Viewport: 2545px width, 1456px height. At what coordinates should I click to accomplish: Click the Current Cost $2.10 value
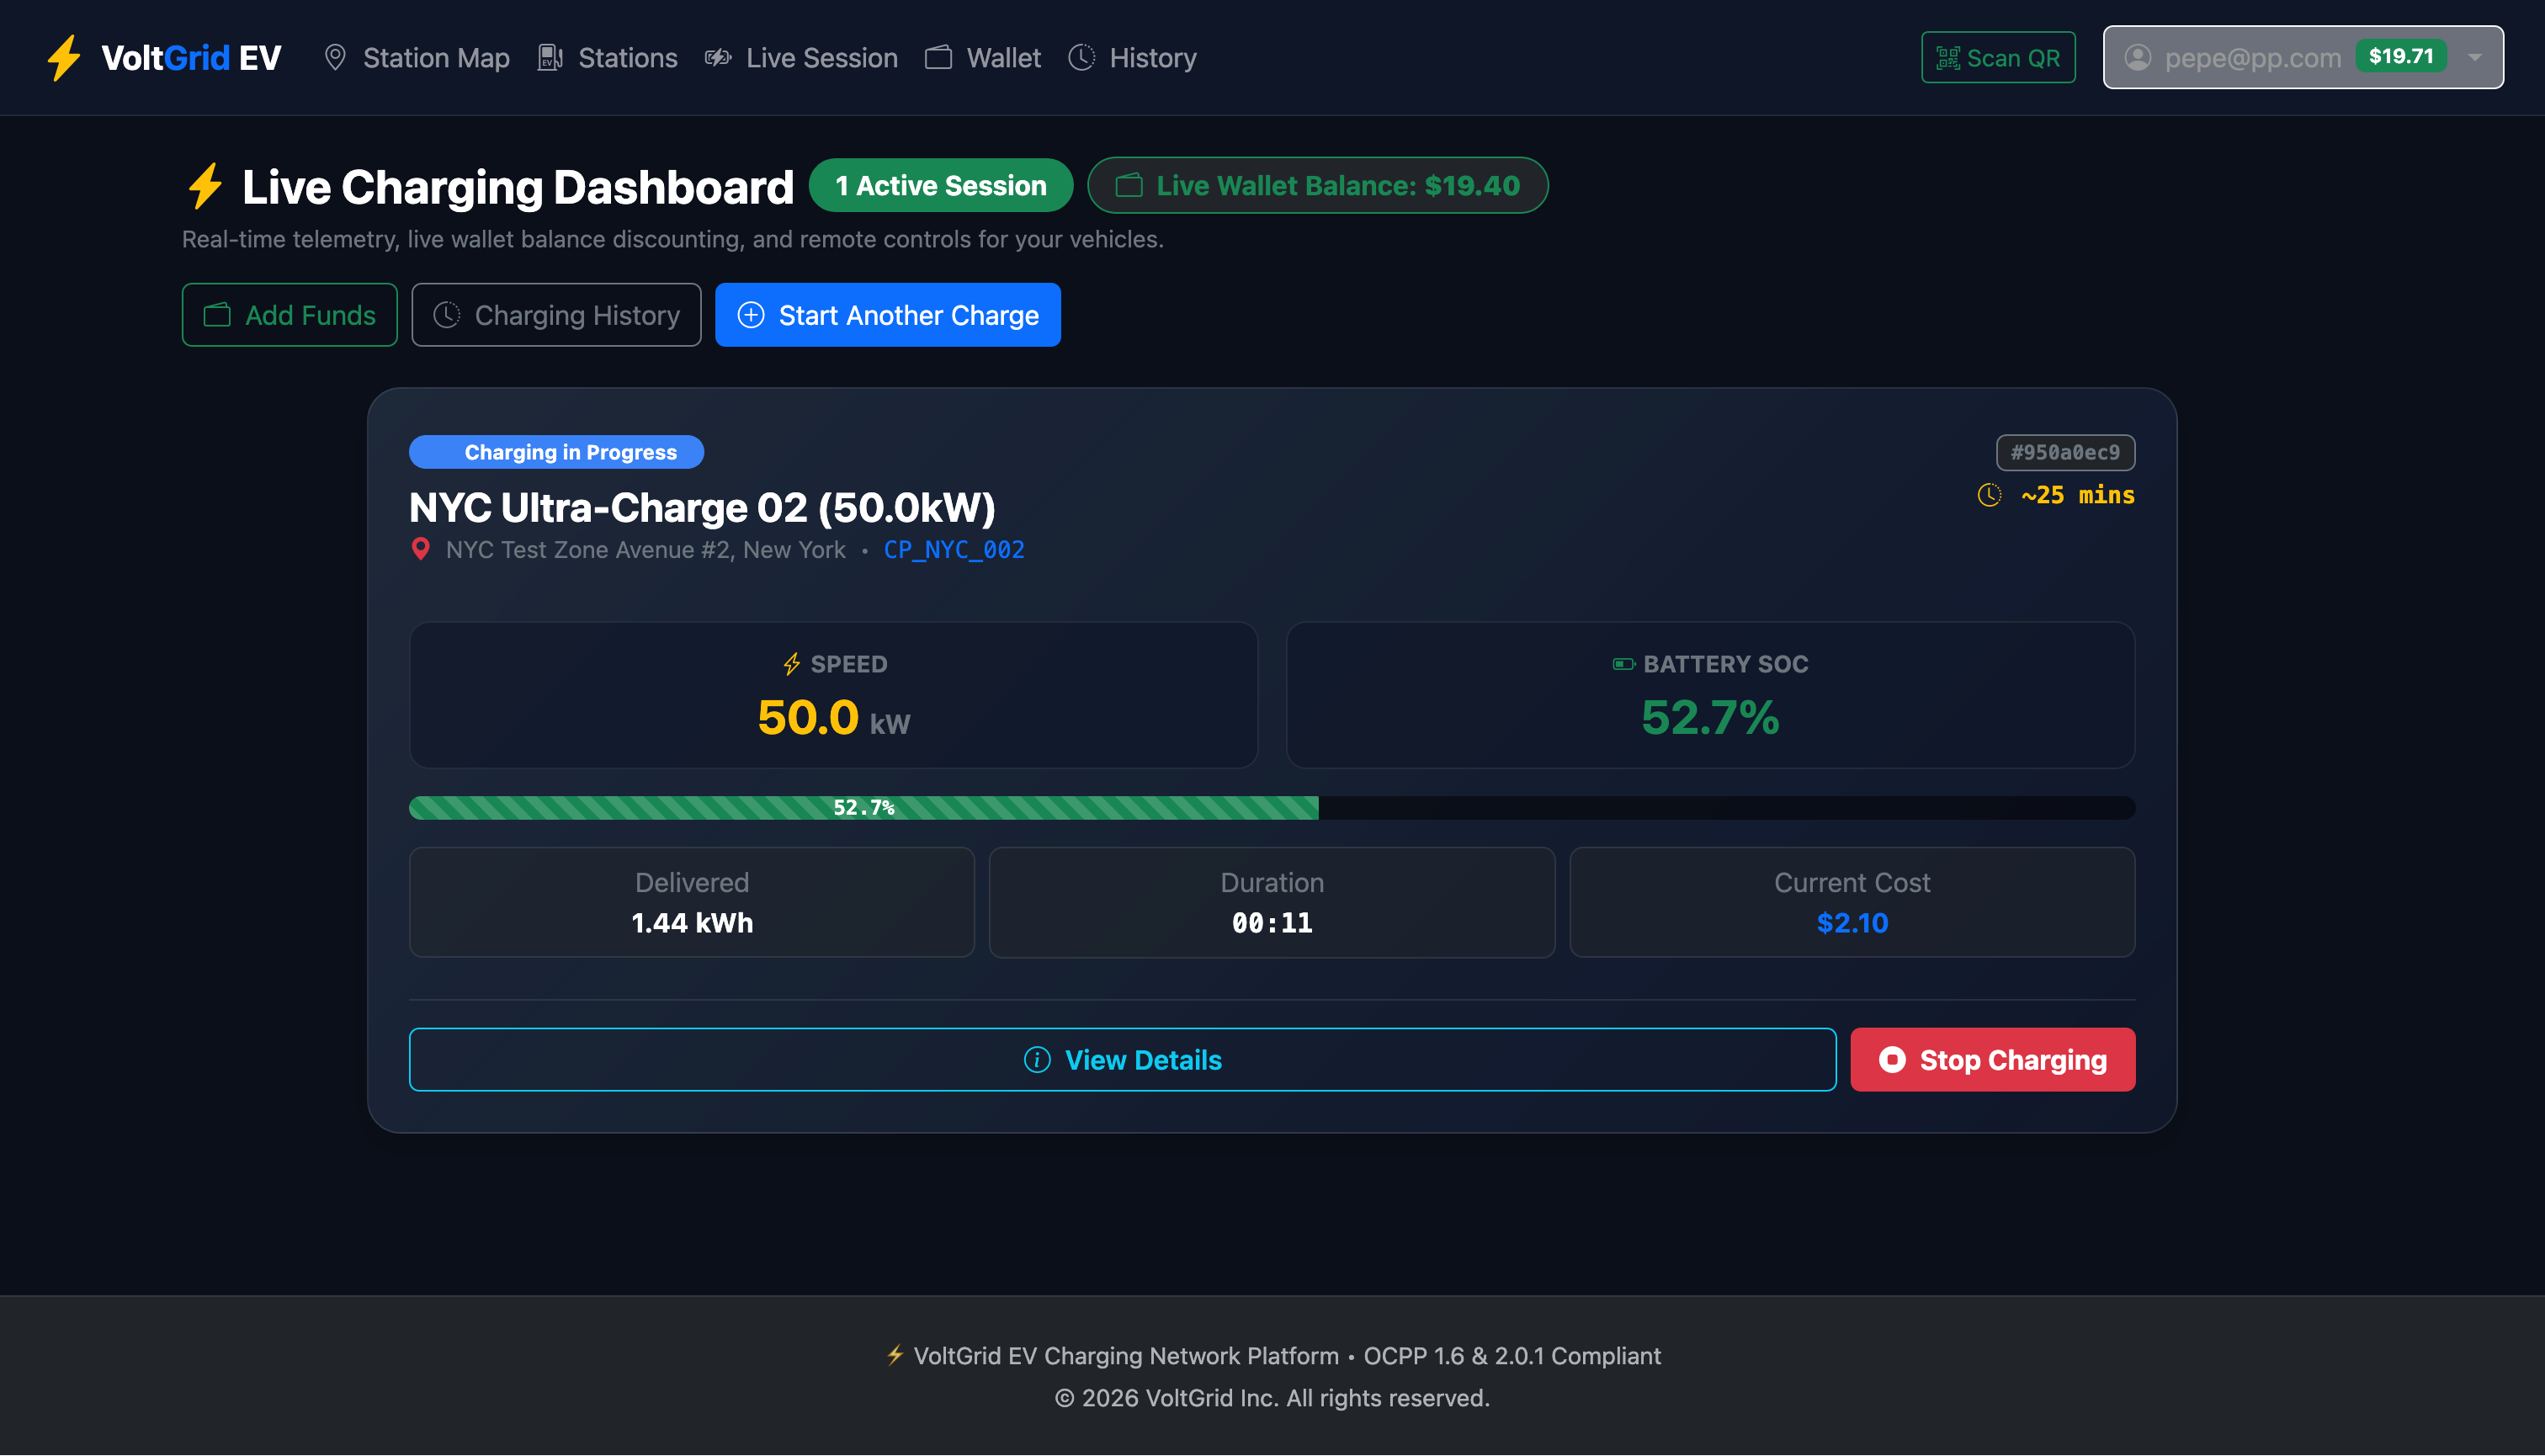click(1852, 923)
